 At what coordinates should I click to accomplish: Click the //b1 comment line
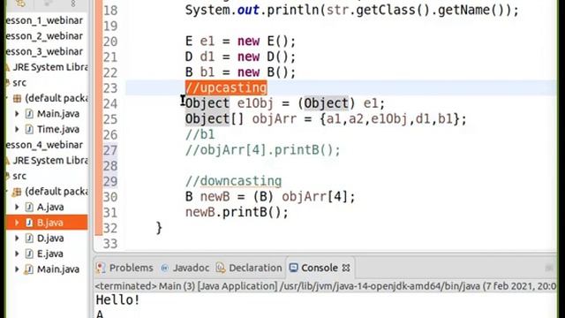200,134
